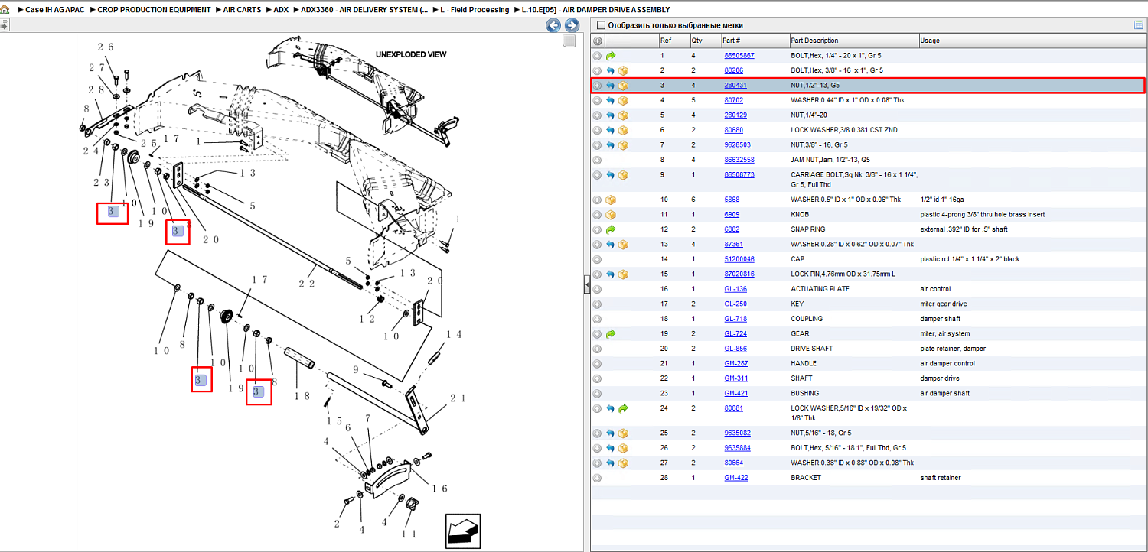The width and height of the screenshot is (1148, 552).
Task: Click the green arrow in the 86505867 row
Action: (x=611, y=56)
